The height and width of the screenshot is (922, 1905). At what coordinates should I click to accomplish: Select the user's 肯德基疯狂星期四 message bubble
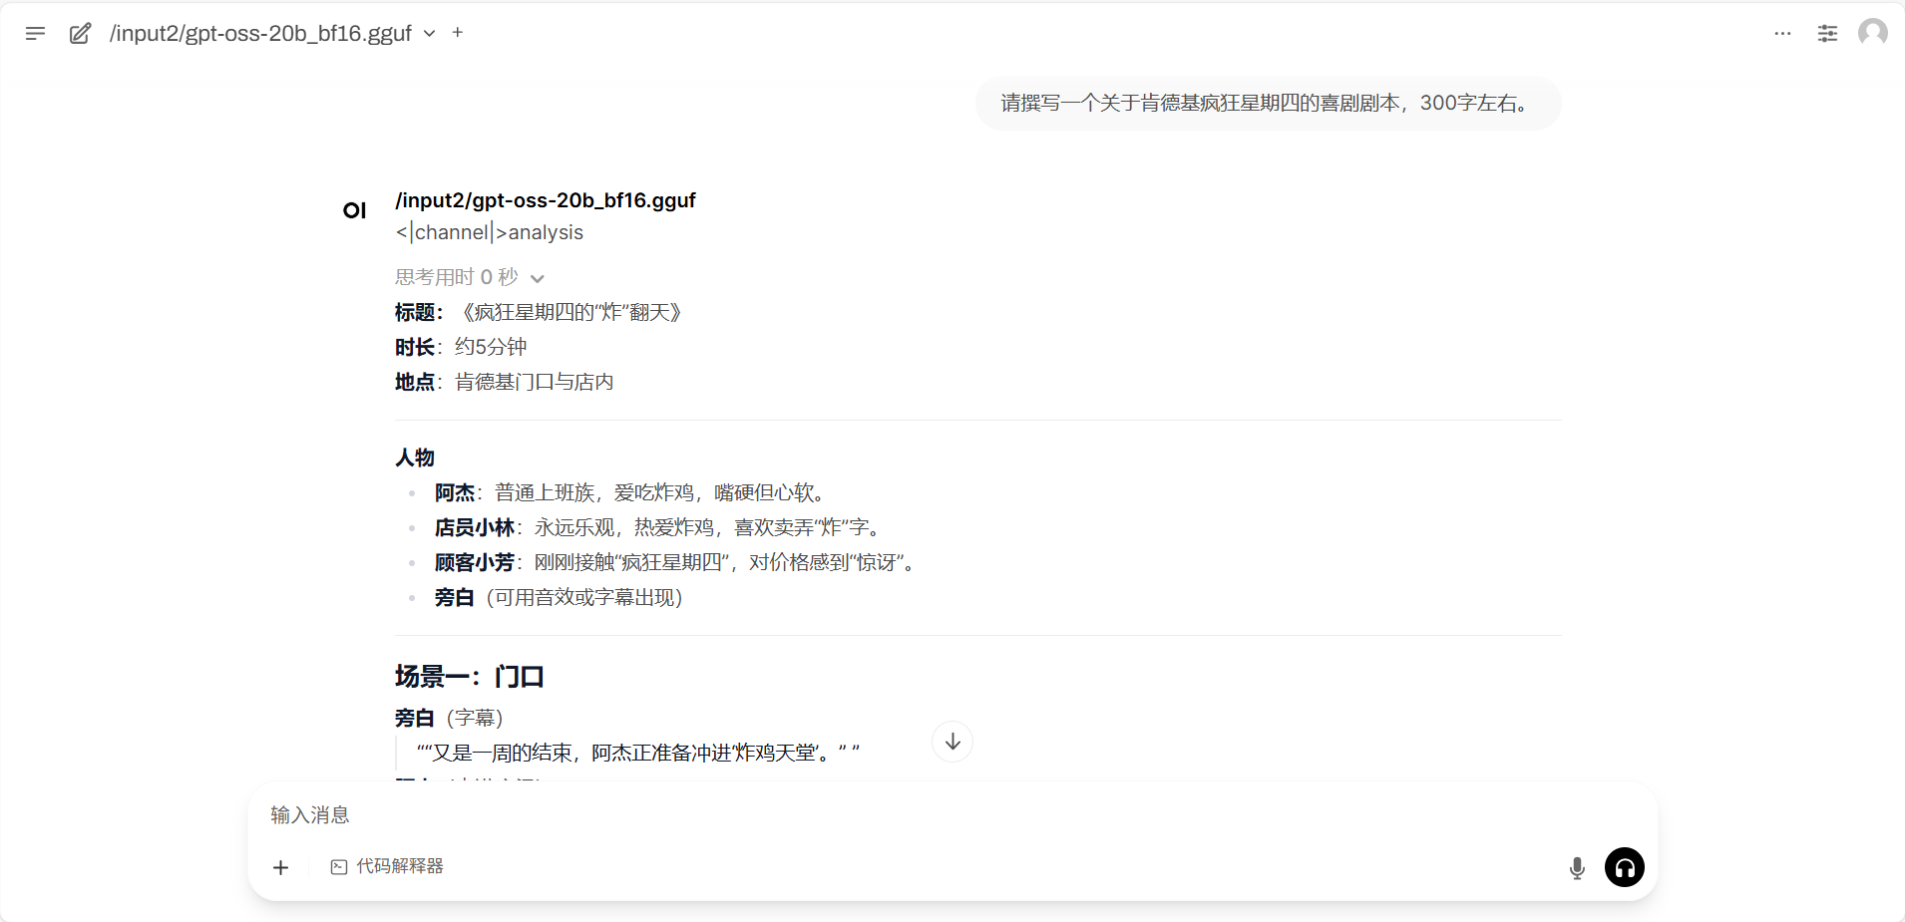(1267, 104)
